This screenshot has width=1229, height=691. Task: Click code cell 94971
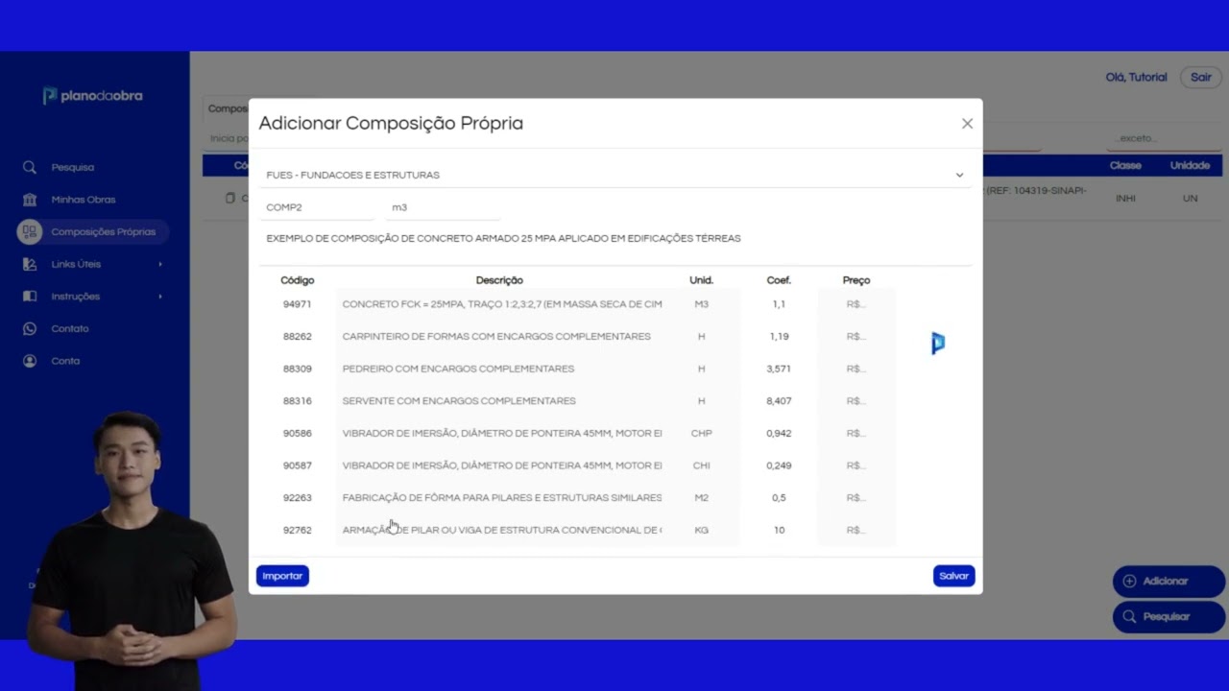(x=298, y=304)
